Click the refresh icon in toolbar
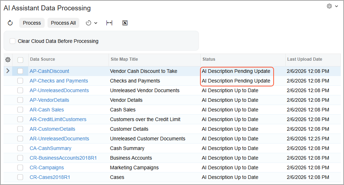This screenshot has width=344, height=185. 10,23
